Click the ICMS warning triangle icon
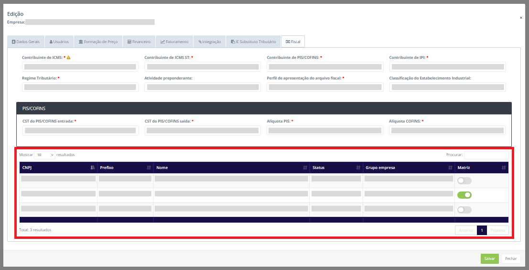 coord(68,57)
